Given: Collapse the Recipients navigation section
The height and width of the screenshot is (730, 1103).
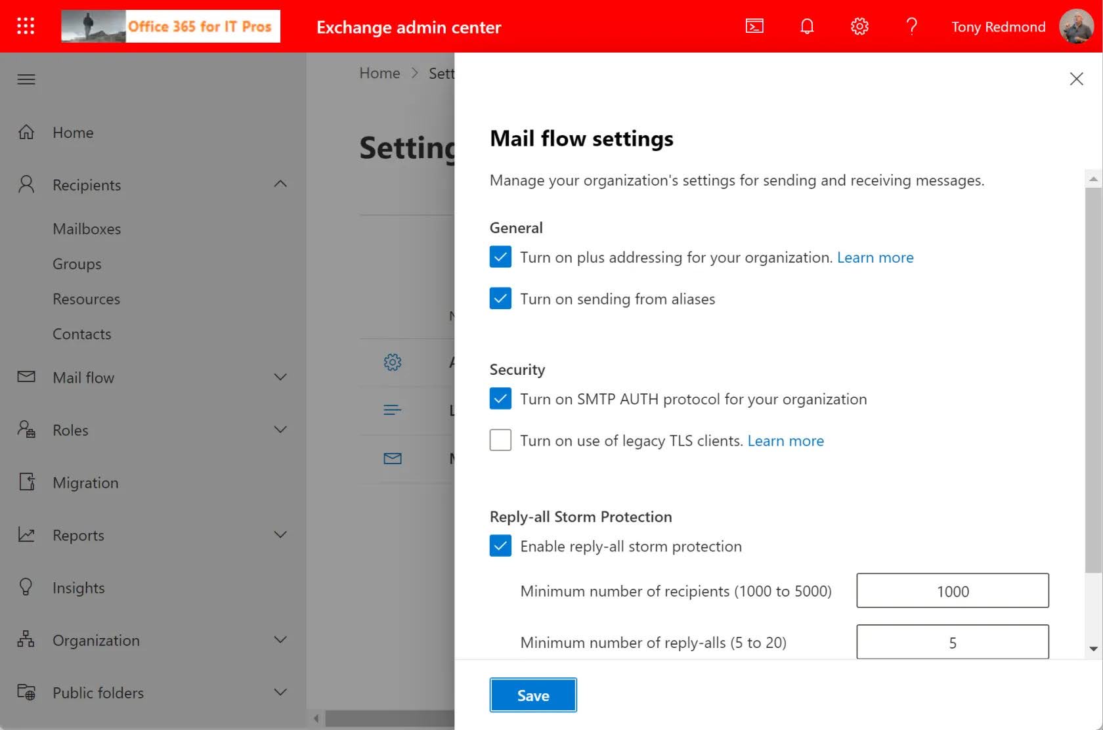Looking at the screenshot, I should pos(280,184).
